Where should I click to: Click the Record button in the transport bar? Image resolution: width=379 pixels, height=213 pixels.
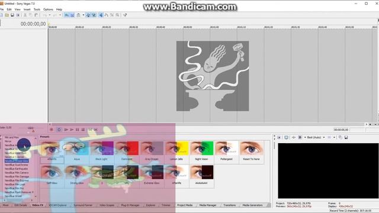52,130
